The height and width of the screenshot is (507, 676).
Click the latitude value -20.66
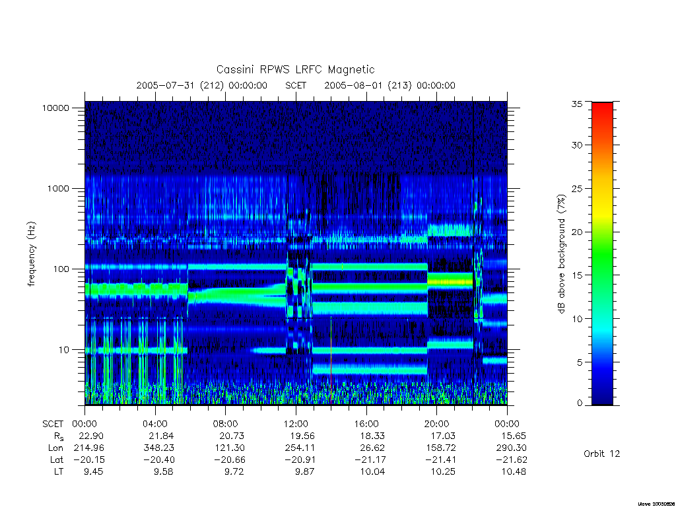[x=230, y=460]
